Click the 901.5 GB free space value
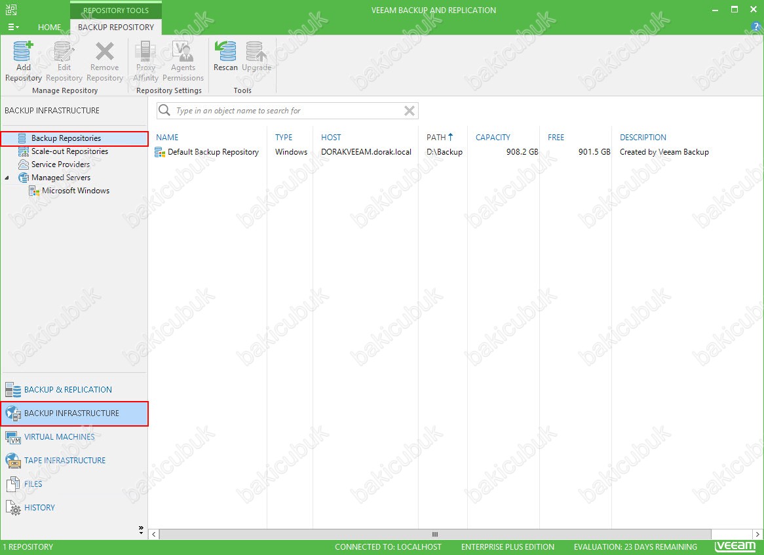This screenshot has height=555, width=764. click(x=594, y=152)
